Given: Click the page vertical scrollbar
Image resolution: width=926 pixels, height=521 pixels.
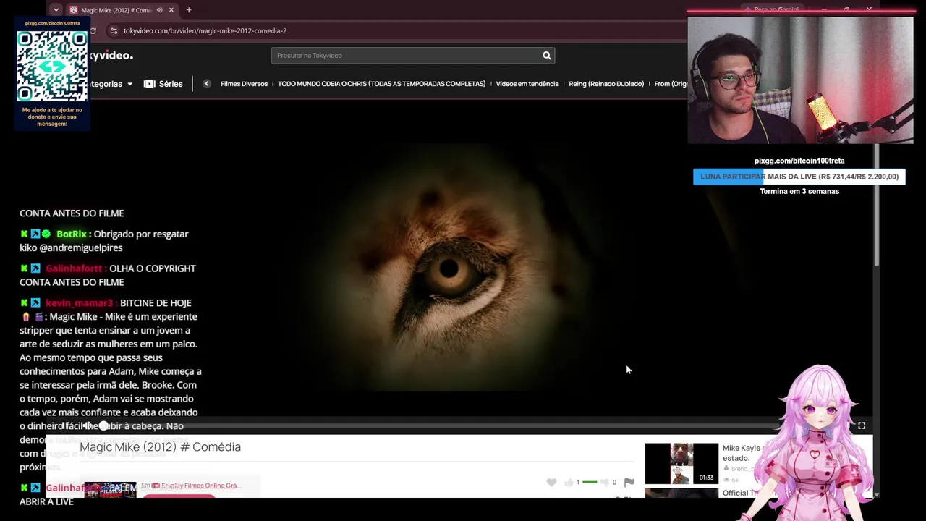Looking at the screenshot, I should (x=877, y=206).
